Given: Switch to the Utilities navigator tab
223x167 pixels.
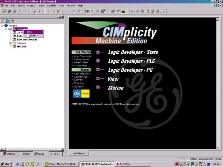Looking at the screenshot, I should 25,154.
